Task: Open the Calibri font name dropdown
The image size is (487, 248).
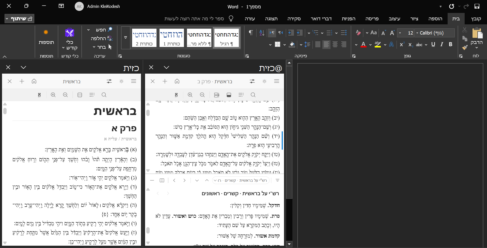Action: pyautogui.click(x=417, y=33)
